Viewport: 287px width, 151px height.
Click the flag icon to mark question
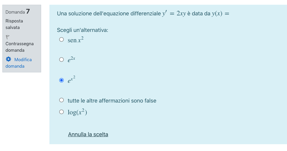[8, 37]
